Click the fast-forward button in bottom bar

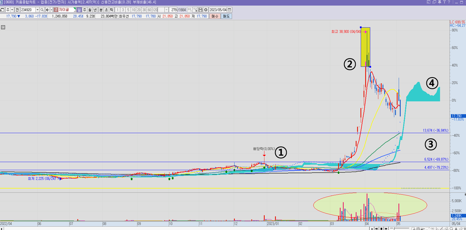(x=386, y=229)
